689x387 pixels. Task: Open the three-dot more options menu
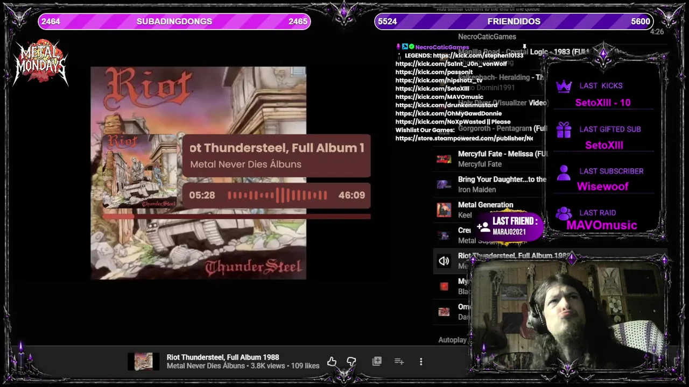click(x=421, y=362)
